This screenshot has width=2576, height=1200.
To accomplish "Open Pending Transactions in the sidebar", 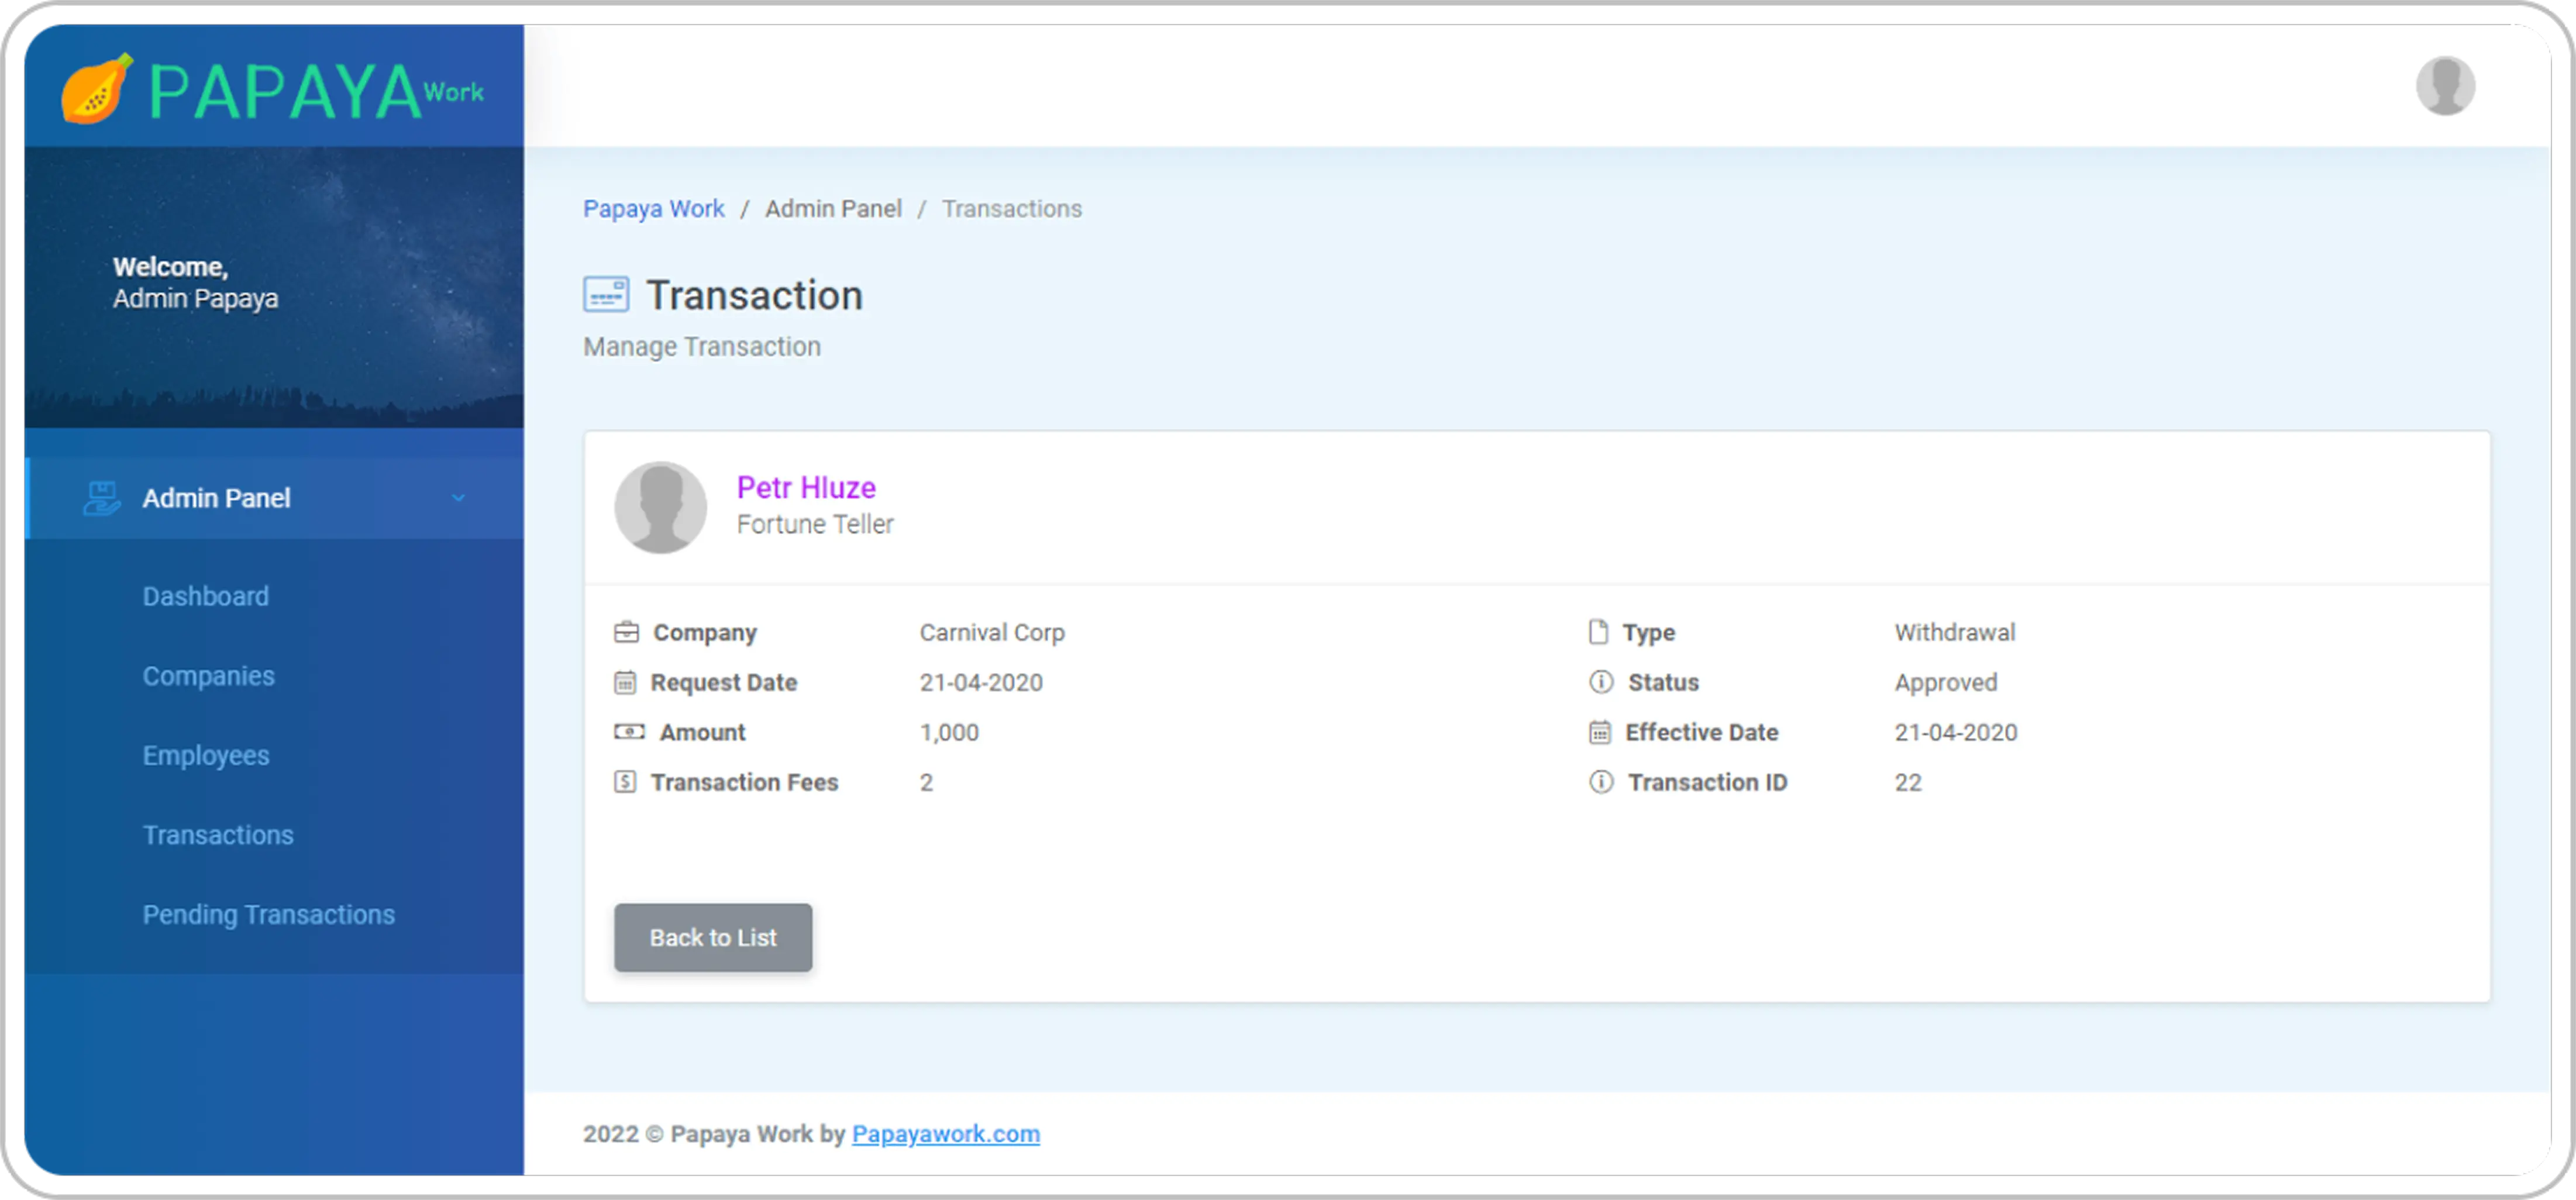I will pyautogui.click(x=268, y=914).
